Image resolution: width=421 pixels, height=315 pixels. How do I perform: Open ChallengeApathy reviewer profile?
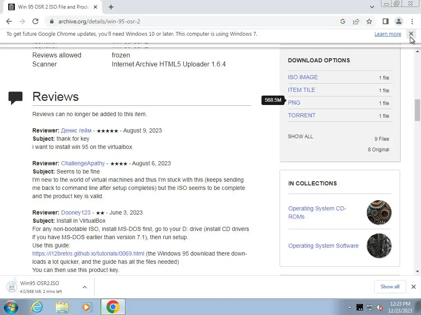pyautogui.click(x=83, y=163)
